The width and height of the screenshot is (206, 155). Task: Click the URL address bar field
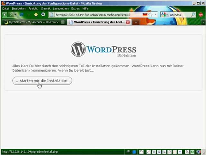97,15
